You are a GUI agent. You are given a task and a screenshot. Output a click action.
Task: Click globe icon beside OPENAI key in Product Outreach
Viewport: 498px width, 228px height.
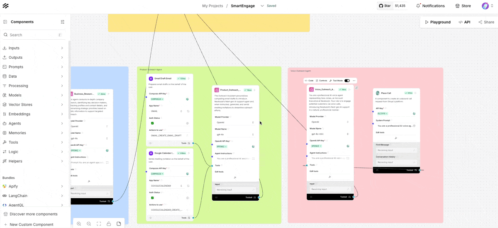(x=253, y=146)
